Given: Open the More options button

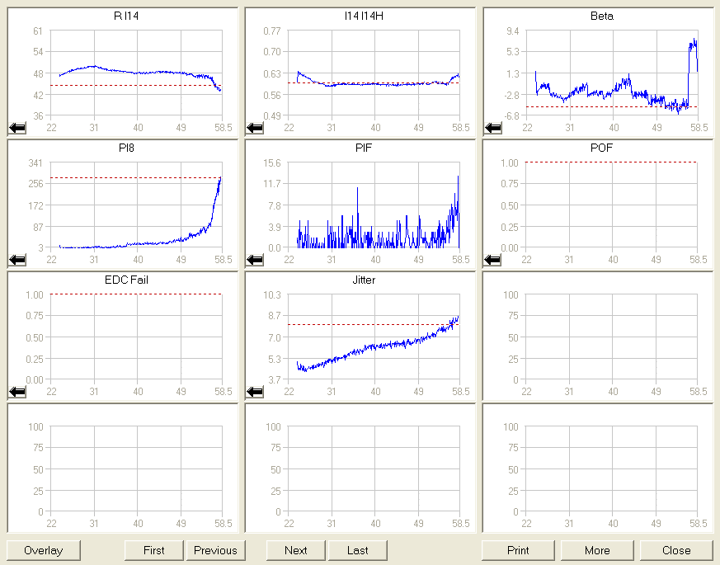Looking at the screenshot, I should coord(597,550).
